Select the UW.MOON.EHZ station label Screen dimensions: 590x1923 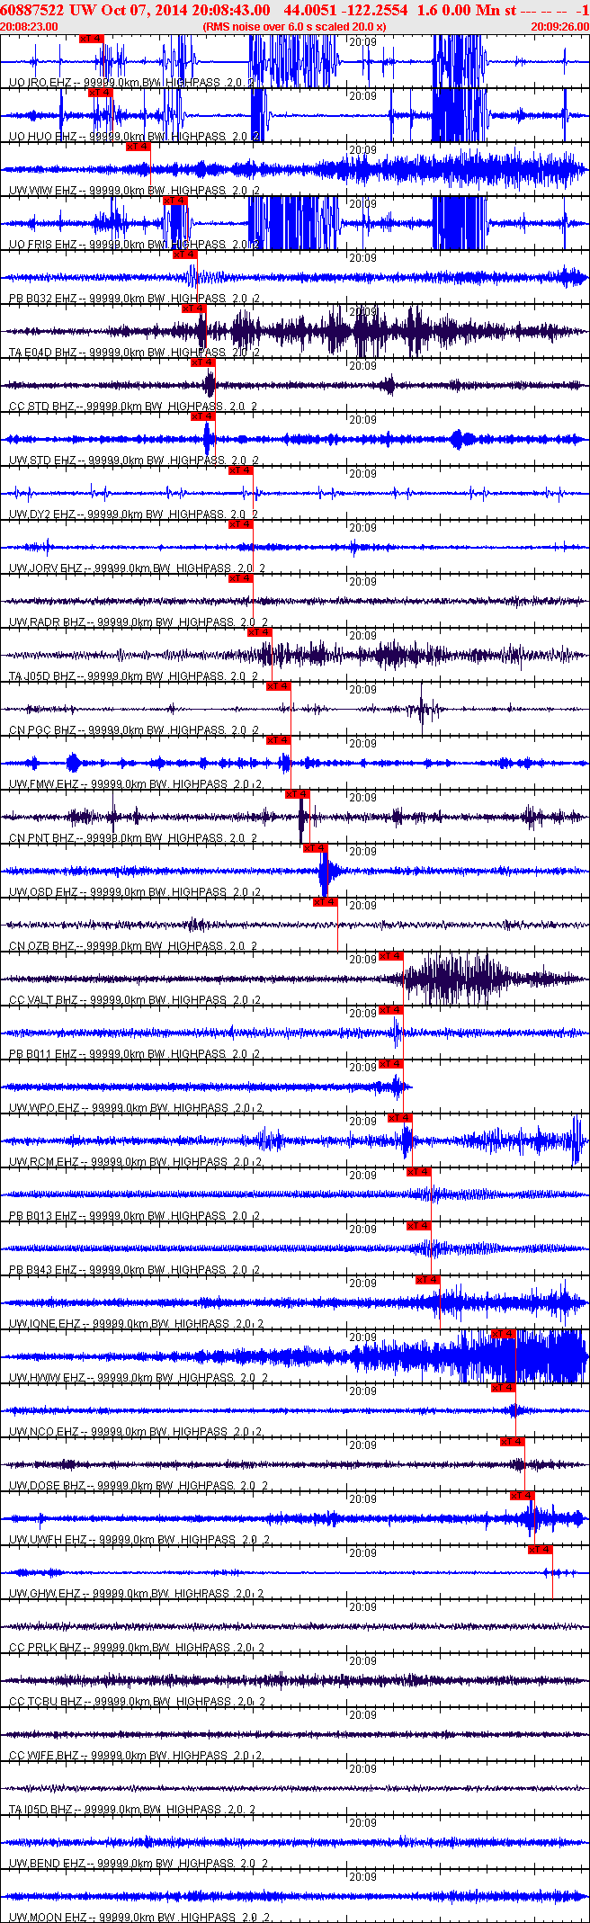[x=139, y=1918]
